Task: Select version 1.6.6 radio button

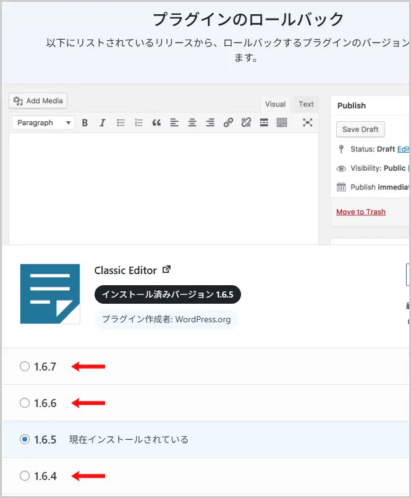Action: 25,403
